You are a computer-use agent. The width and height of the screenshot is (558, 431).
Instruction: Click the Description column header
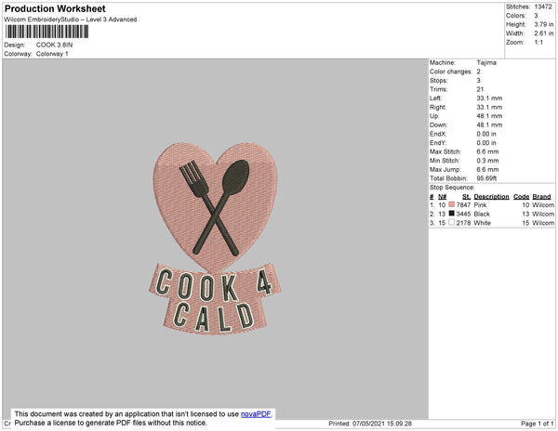tap(491, 197)
